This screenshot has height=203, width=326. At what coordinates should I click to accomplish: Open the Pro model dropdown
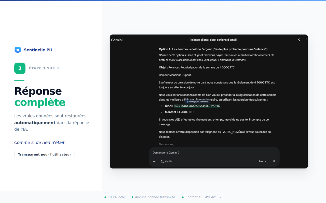260,161
